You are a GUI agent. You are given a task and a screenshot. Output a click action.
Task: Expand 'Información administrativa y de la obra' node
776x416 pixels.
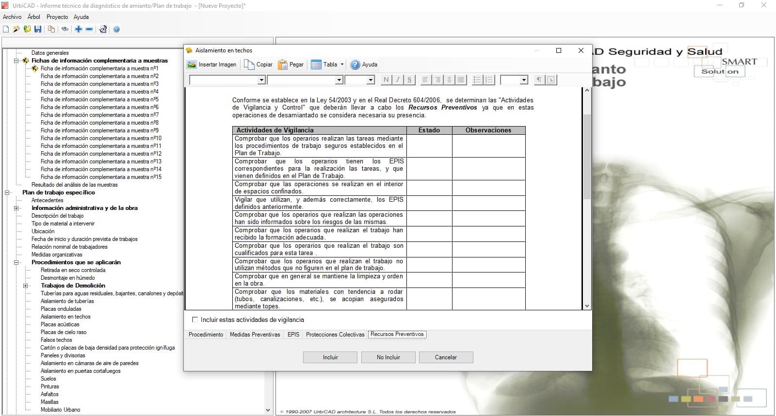click(16, 208)
